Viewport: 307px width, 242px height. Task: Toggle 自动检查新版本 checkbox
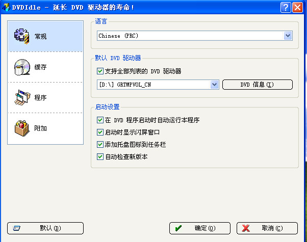(x=100, y=157)
